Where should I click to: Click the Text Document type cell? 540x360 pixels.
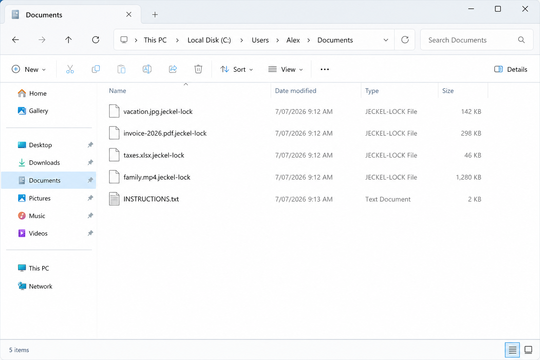[x=388, y=199]
